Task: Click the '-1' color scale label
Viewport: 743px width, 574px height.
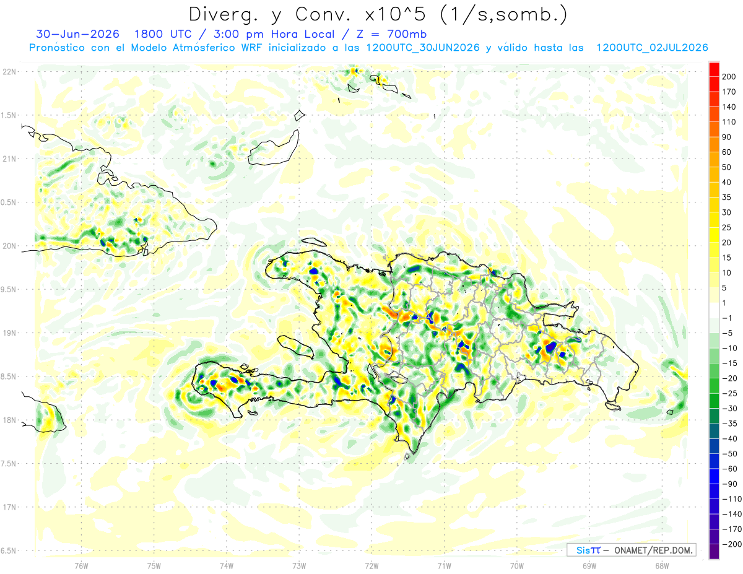Action: click(x=727, y=318)
